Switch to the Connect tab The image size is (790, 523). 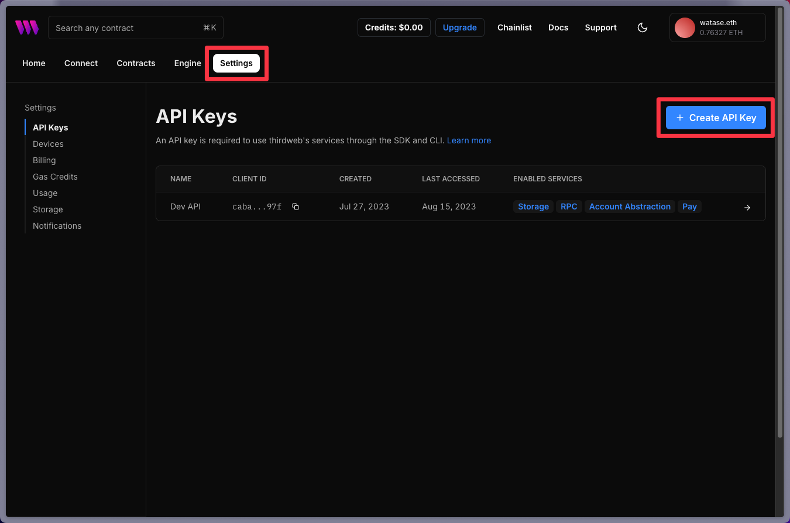coord(81,63)
